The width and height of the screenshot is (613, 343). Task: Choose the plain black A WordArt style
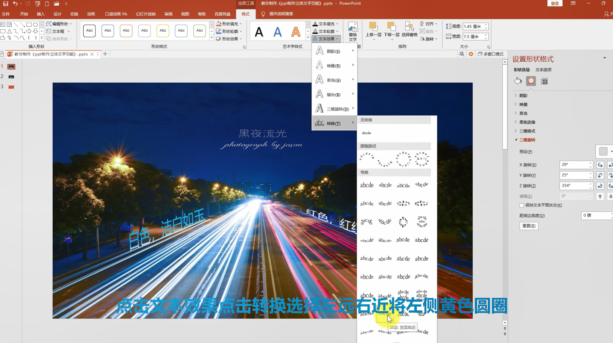point(259,32)
